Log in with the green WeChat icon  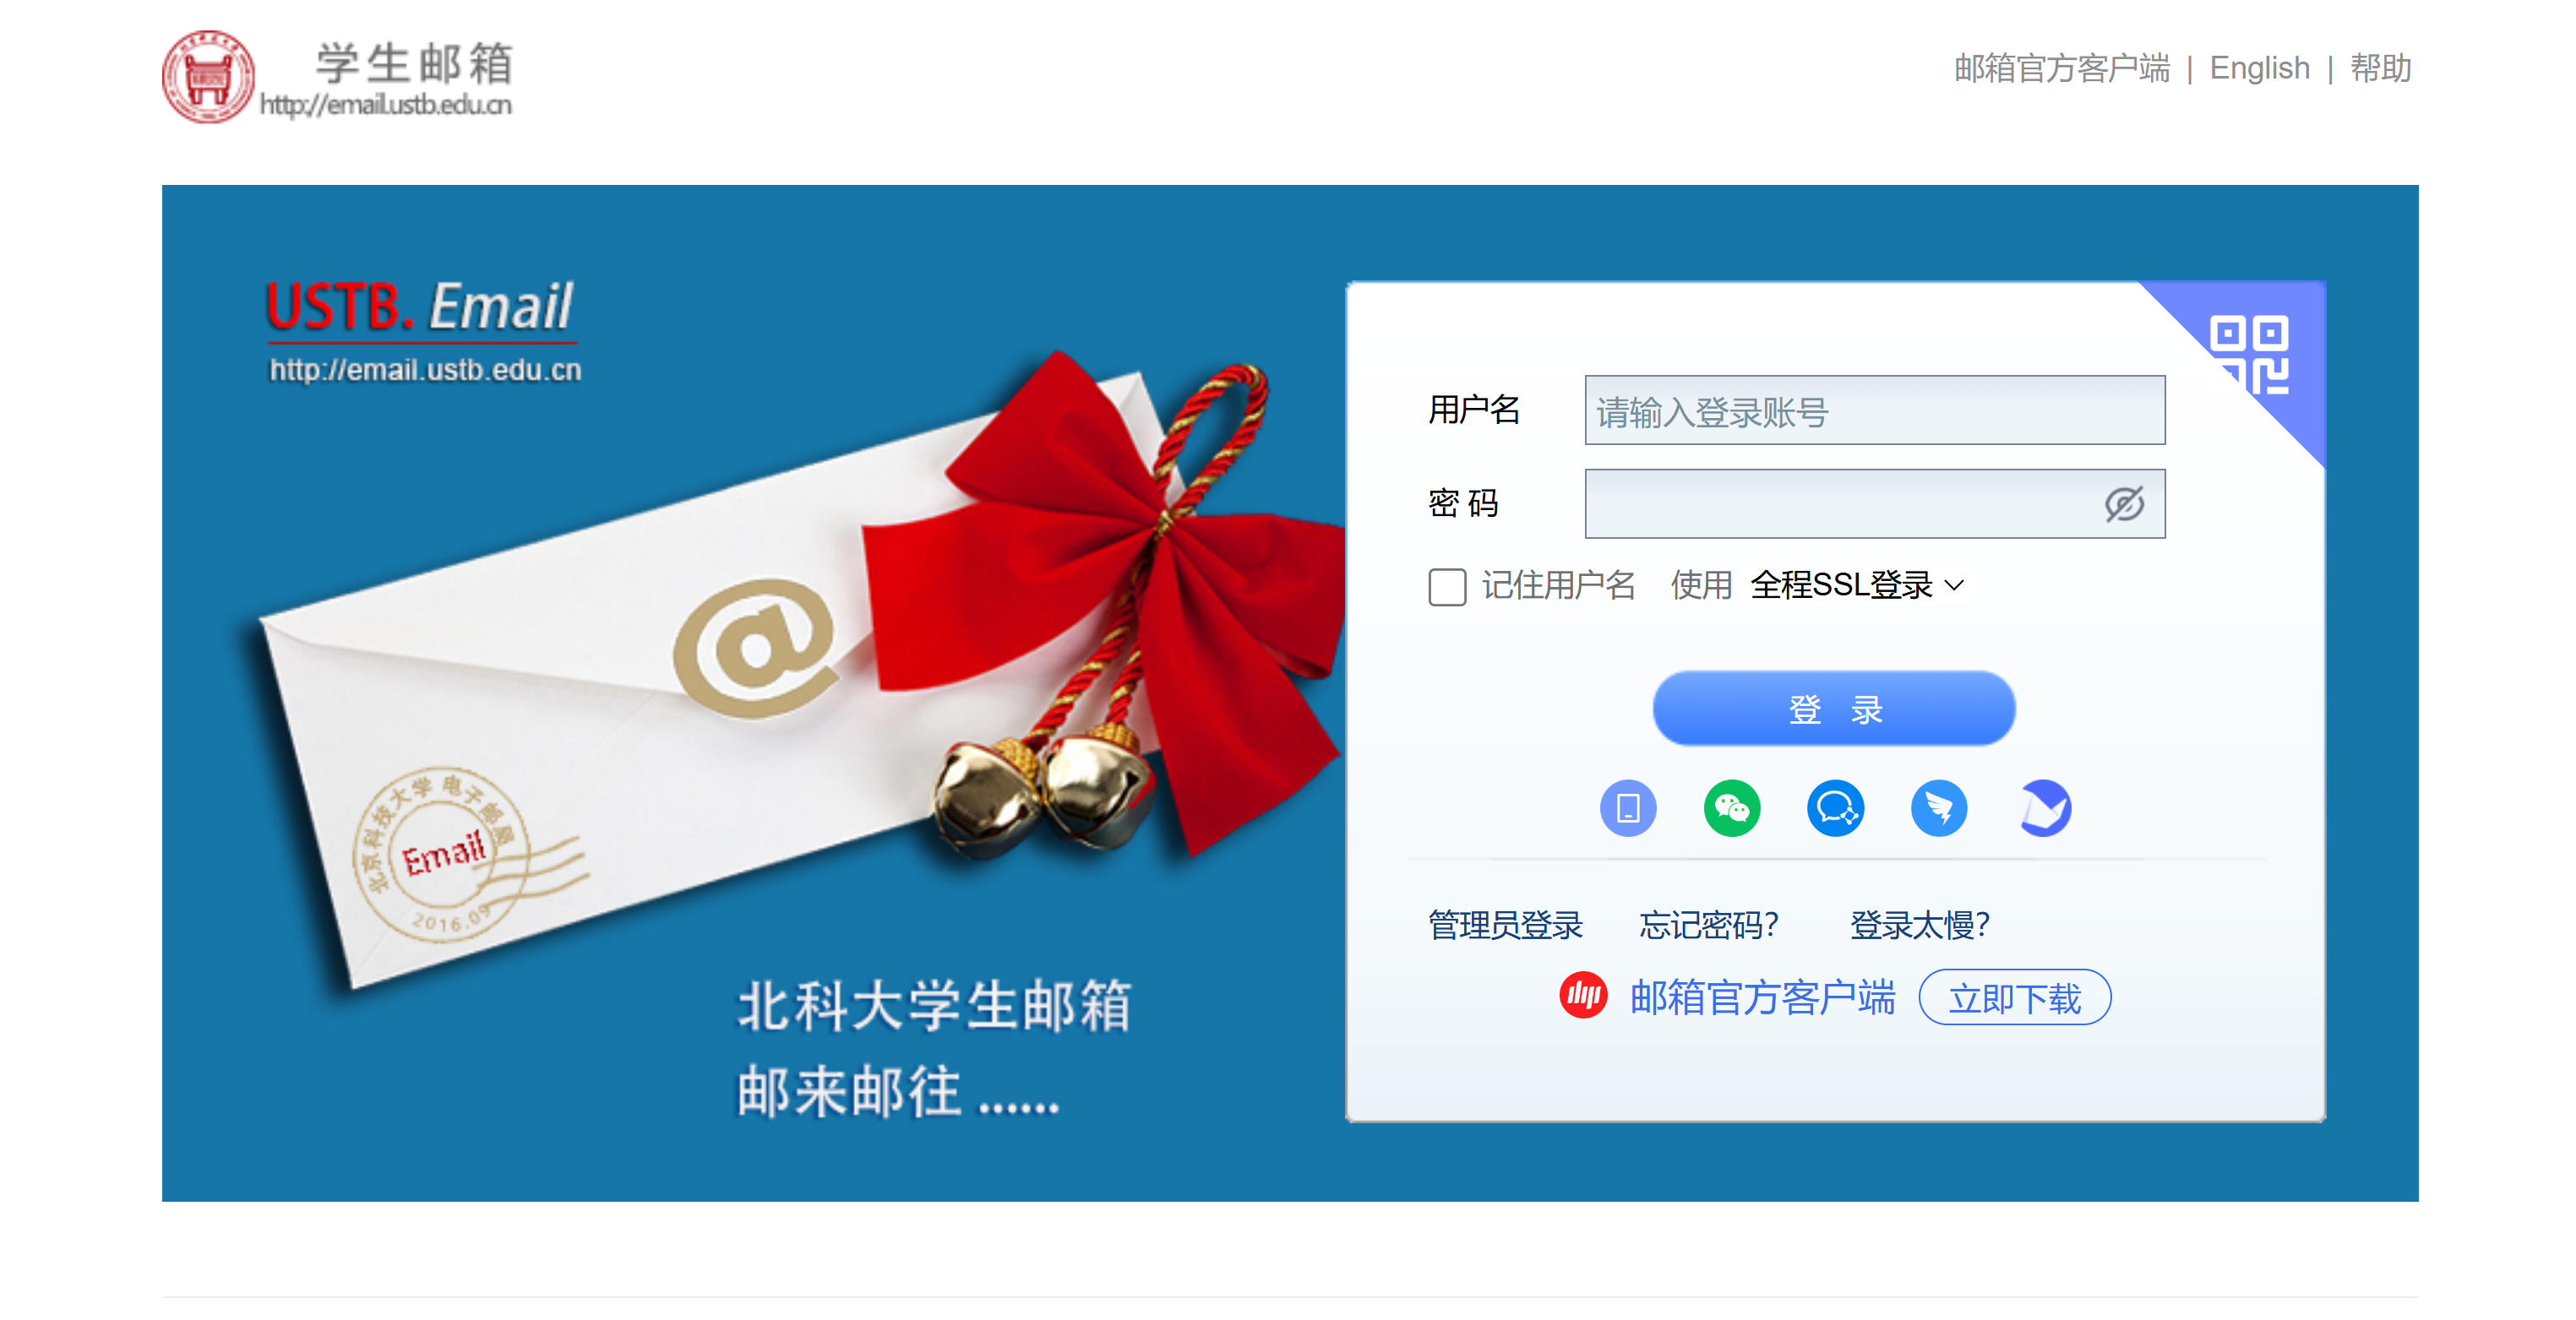[1732, 807]
